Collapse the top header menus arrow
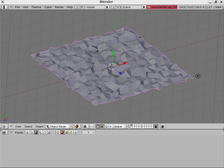 (11, 7)
